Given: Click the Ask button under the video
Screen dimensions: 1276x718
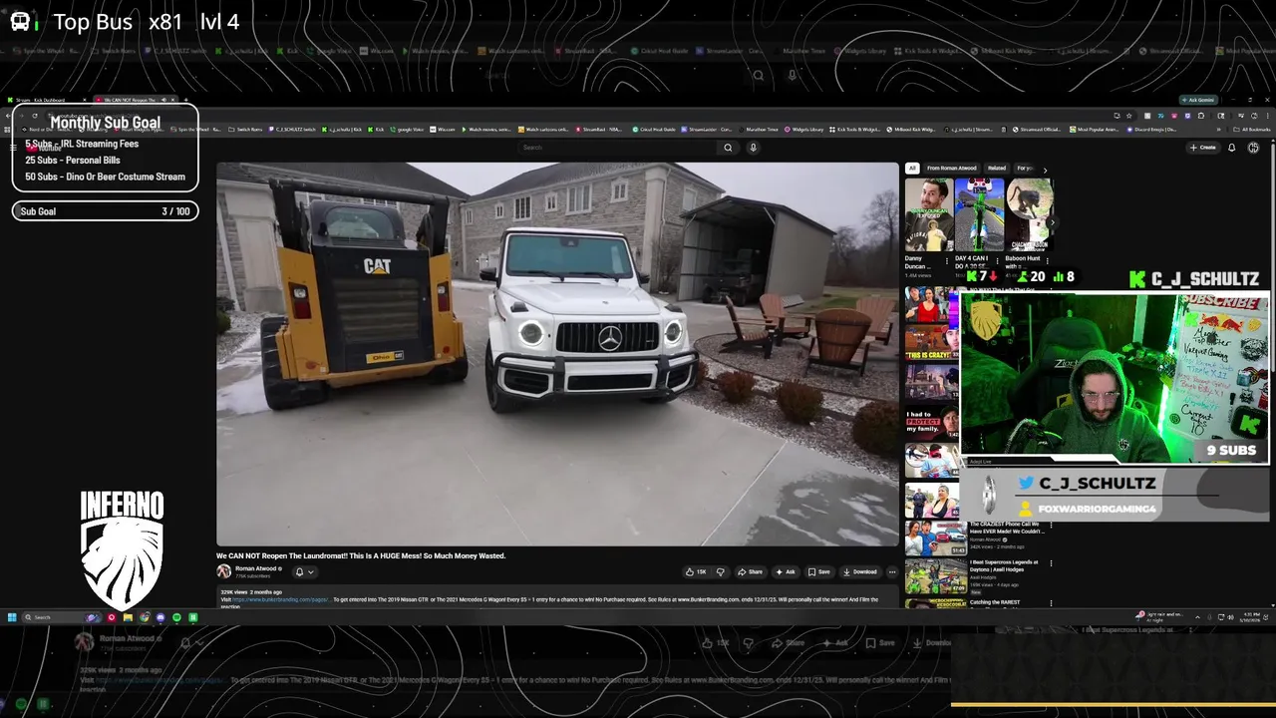Looking at the screenshot, I should [x=787, y=571].
